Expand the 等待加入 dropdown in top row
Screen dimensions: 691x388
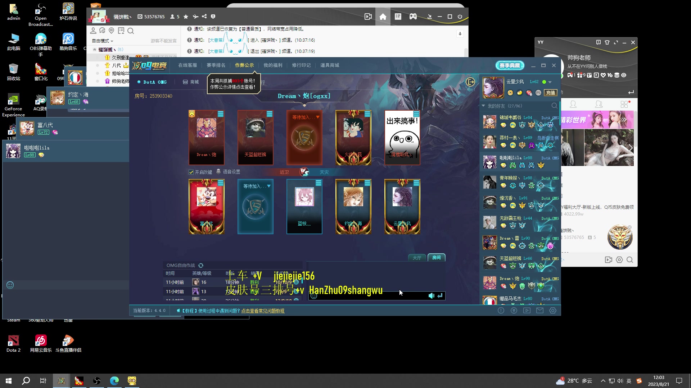pos(318,117)
